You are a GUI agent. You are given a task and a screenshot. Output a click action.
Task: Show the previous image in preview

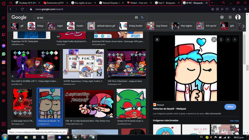228,40
